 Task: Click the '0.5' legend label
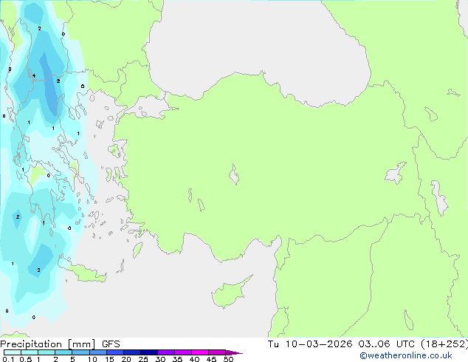pyautogui.click(x=26, y=359)
